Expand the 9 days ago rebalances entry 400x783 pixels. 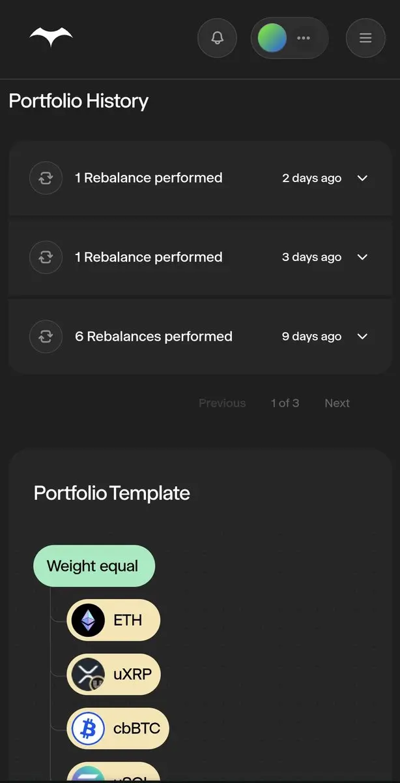click(363, 337)
